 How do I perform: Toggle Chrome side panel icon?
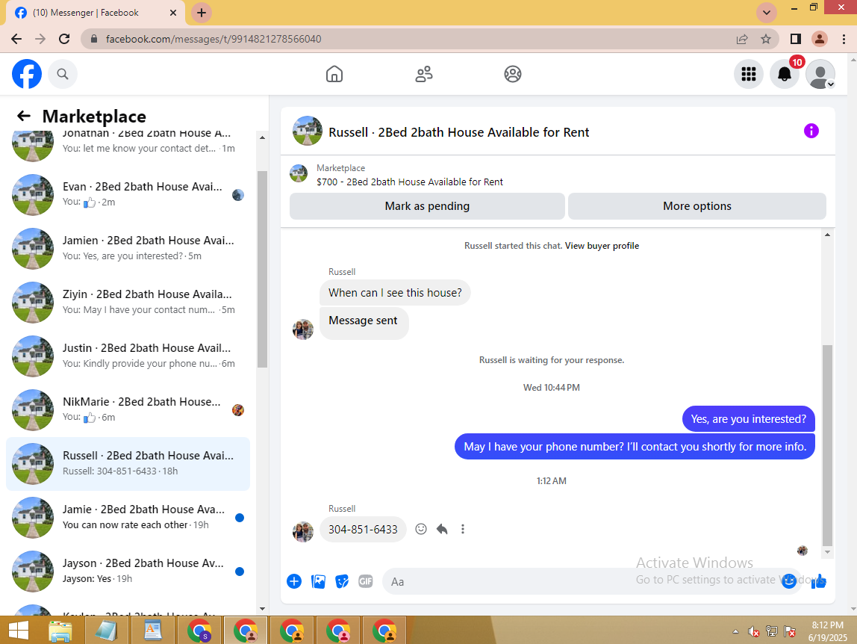point(795,39)
